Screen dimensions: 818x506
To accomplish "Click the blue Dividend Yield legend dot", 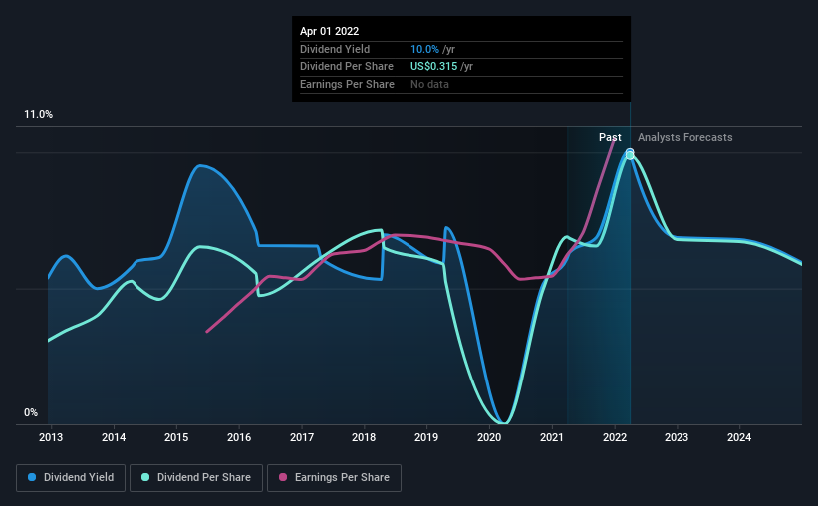I will pyautogui.click(x=32, y=477).
